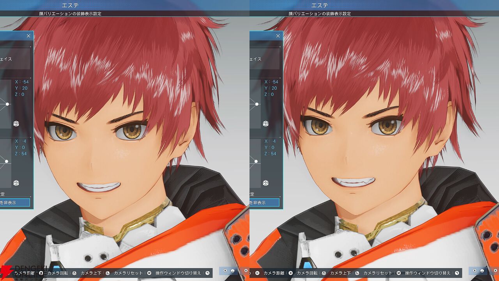Click カメラリセット button icon in left screenshot
The height and width of the screenshot is (281, 499).
[x=149, y=273]
